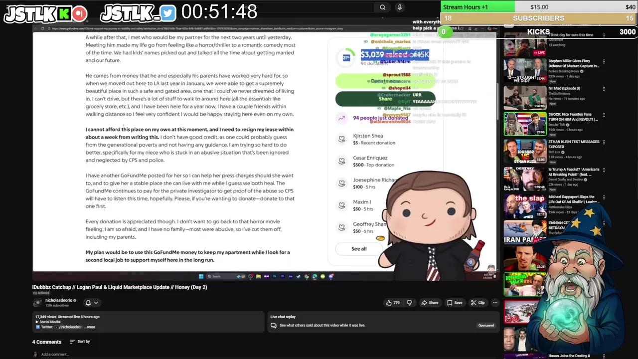
Task: Open 'Michael Rappaport Slaps the Life' title
Action: click(x=573, y=199)
